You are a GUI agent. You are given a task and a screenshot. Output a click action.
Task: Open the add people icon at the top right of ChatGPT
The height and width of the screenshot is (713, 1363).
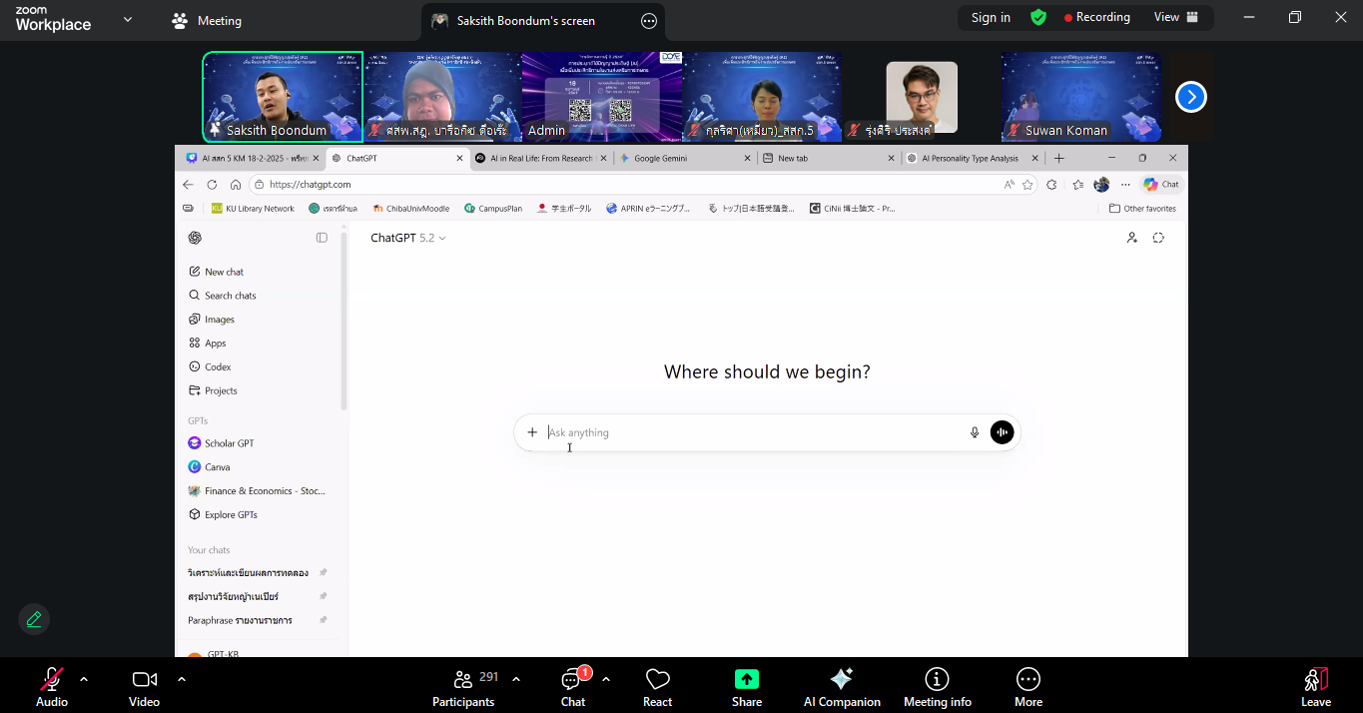[1131, 238]
